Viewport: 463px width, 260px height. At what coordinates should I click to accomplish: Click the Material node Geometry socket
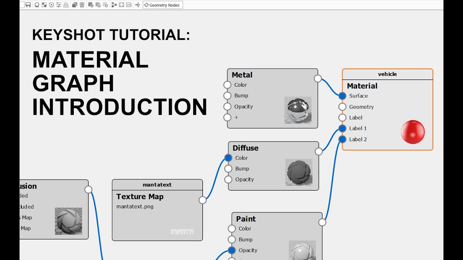(x=343, y=107)
